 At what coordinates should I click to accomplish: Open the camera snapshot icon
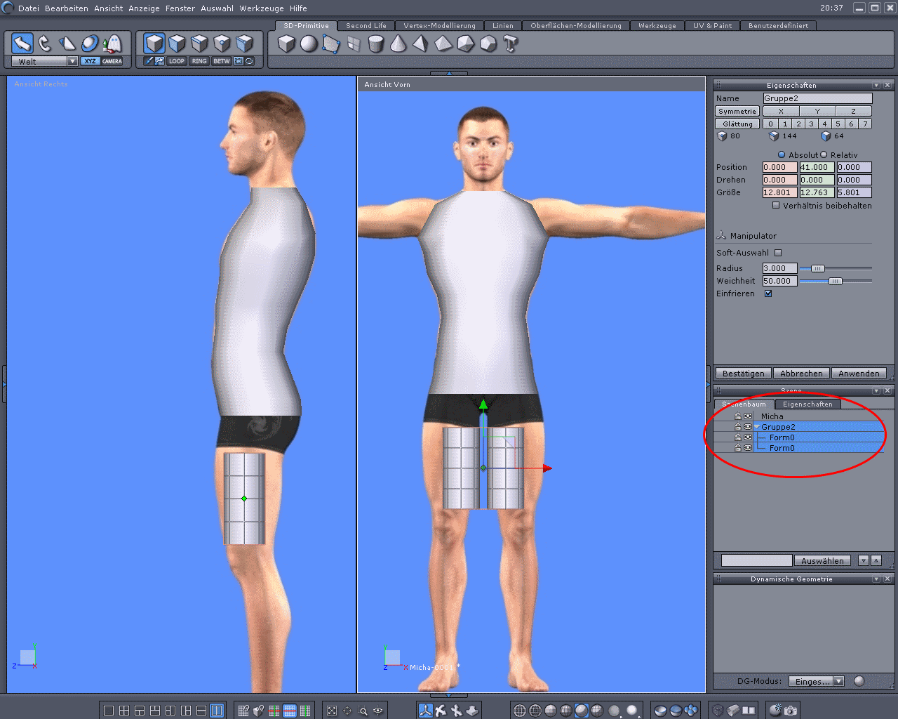coord(791,711)
